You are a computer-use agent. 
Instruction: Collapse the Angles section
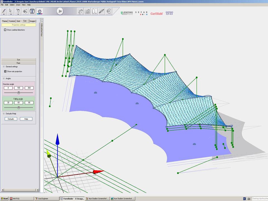(x=4, y=78)
